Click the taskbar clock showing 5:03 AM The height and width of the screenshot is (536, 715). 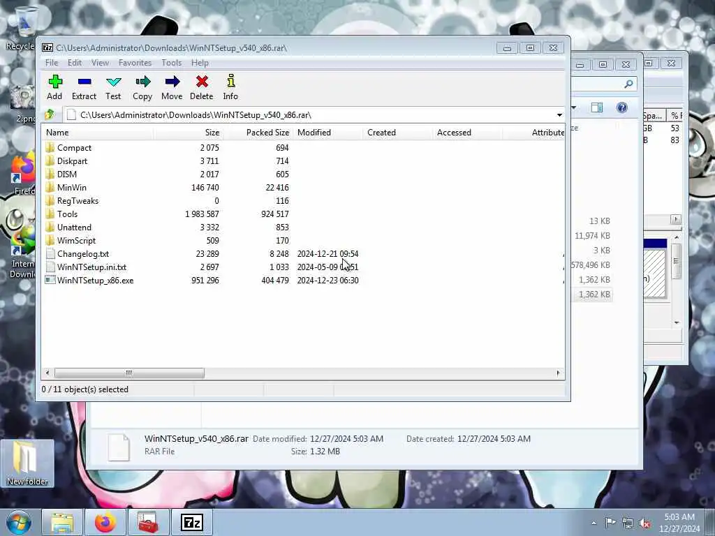[x=679, y=523]
